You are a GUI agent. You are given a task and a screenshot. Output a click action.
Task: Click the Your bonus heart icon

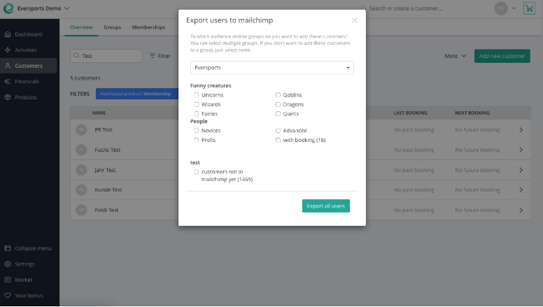(8, 296)
